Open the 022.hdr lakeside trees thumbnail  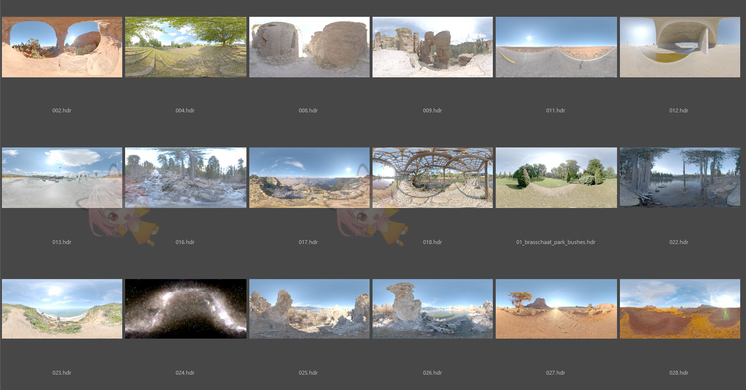pos(679,177)
